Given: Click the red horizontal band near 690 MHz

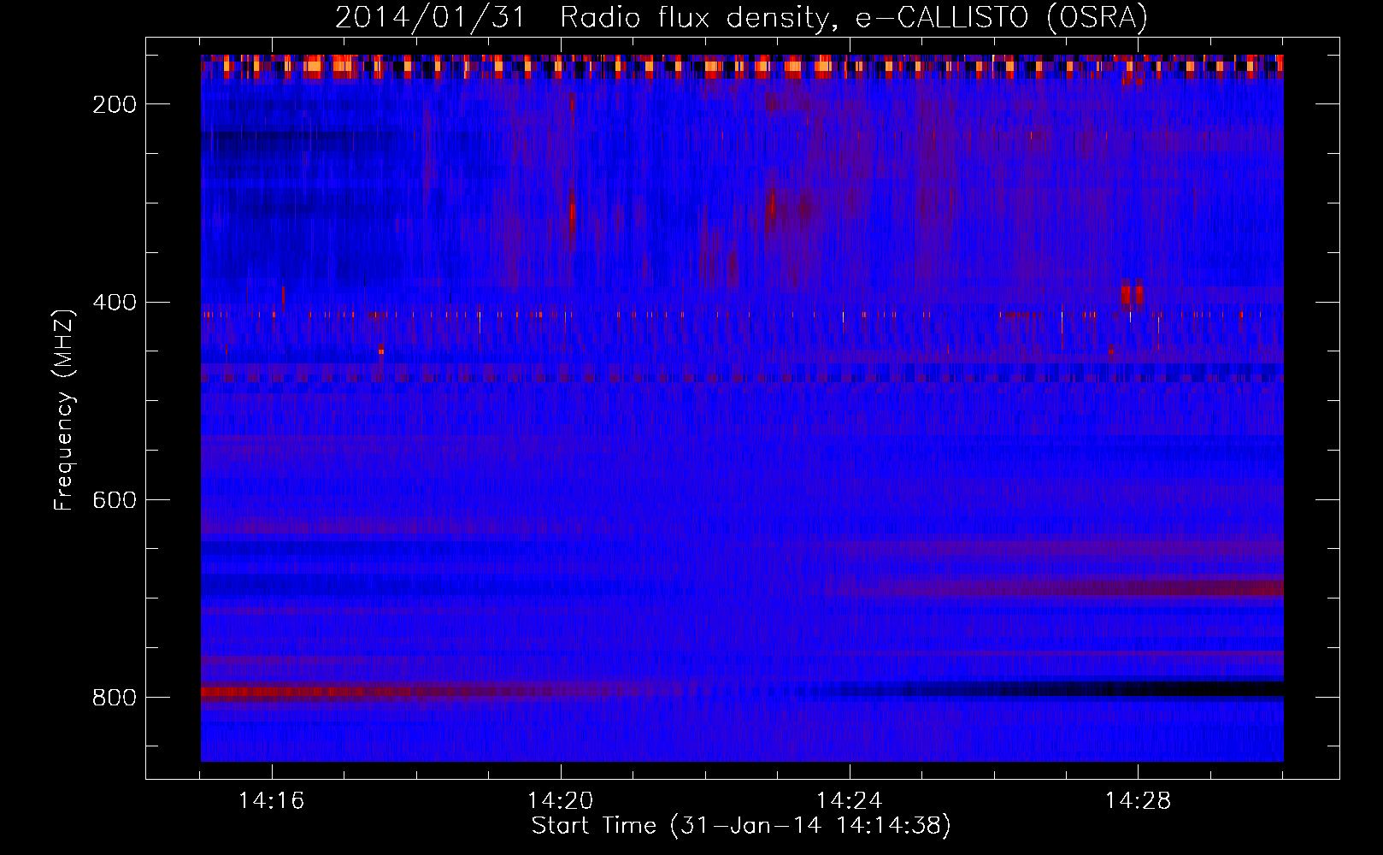Looking at the screenshot, I should point(1060,587).
